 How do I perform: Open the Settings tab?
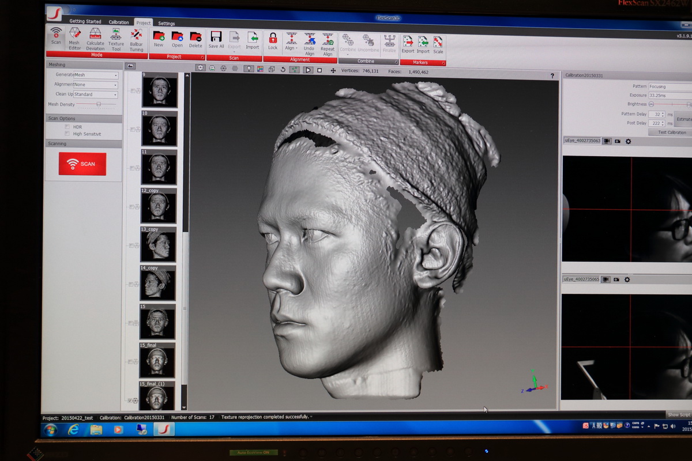coord(167,24)
